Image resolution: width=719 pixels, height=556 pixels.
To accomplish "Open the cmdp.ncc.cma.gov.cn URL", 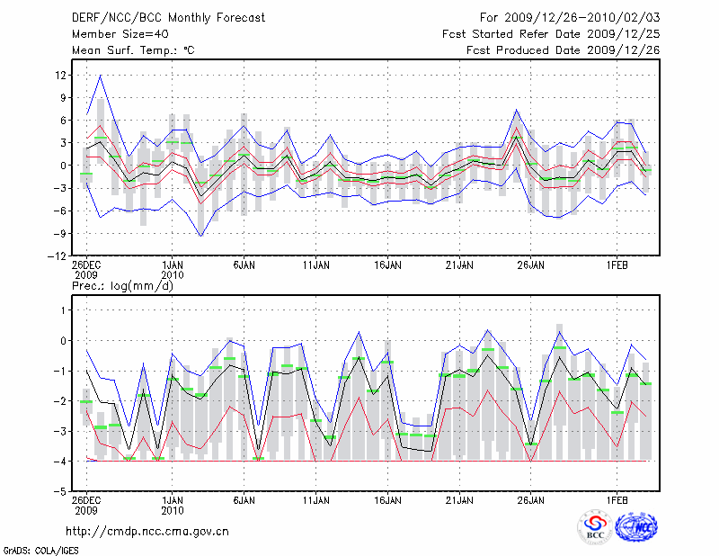I will point(147,531).
